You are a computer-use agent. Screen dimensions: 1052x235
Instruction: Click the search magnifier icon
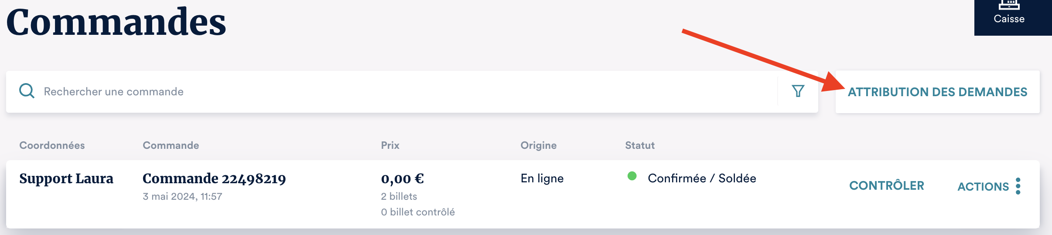pyautogui.click(x=27, y=91)
